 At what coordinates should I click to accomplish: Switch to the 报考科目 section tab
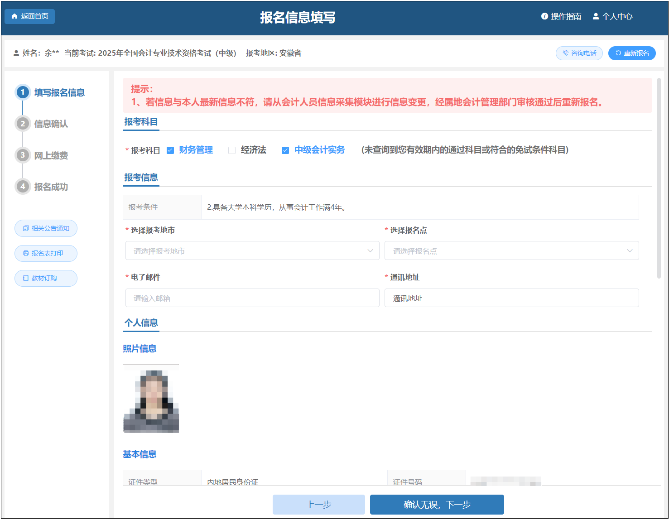141,121
